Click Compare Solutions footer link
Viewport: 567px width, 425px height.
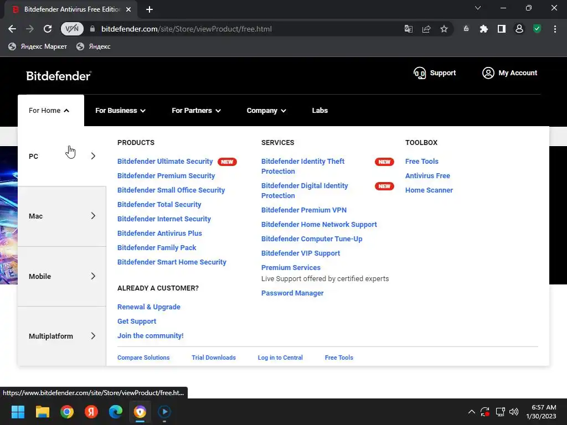coord(143,357)
